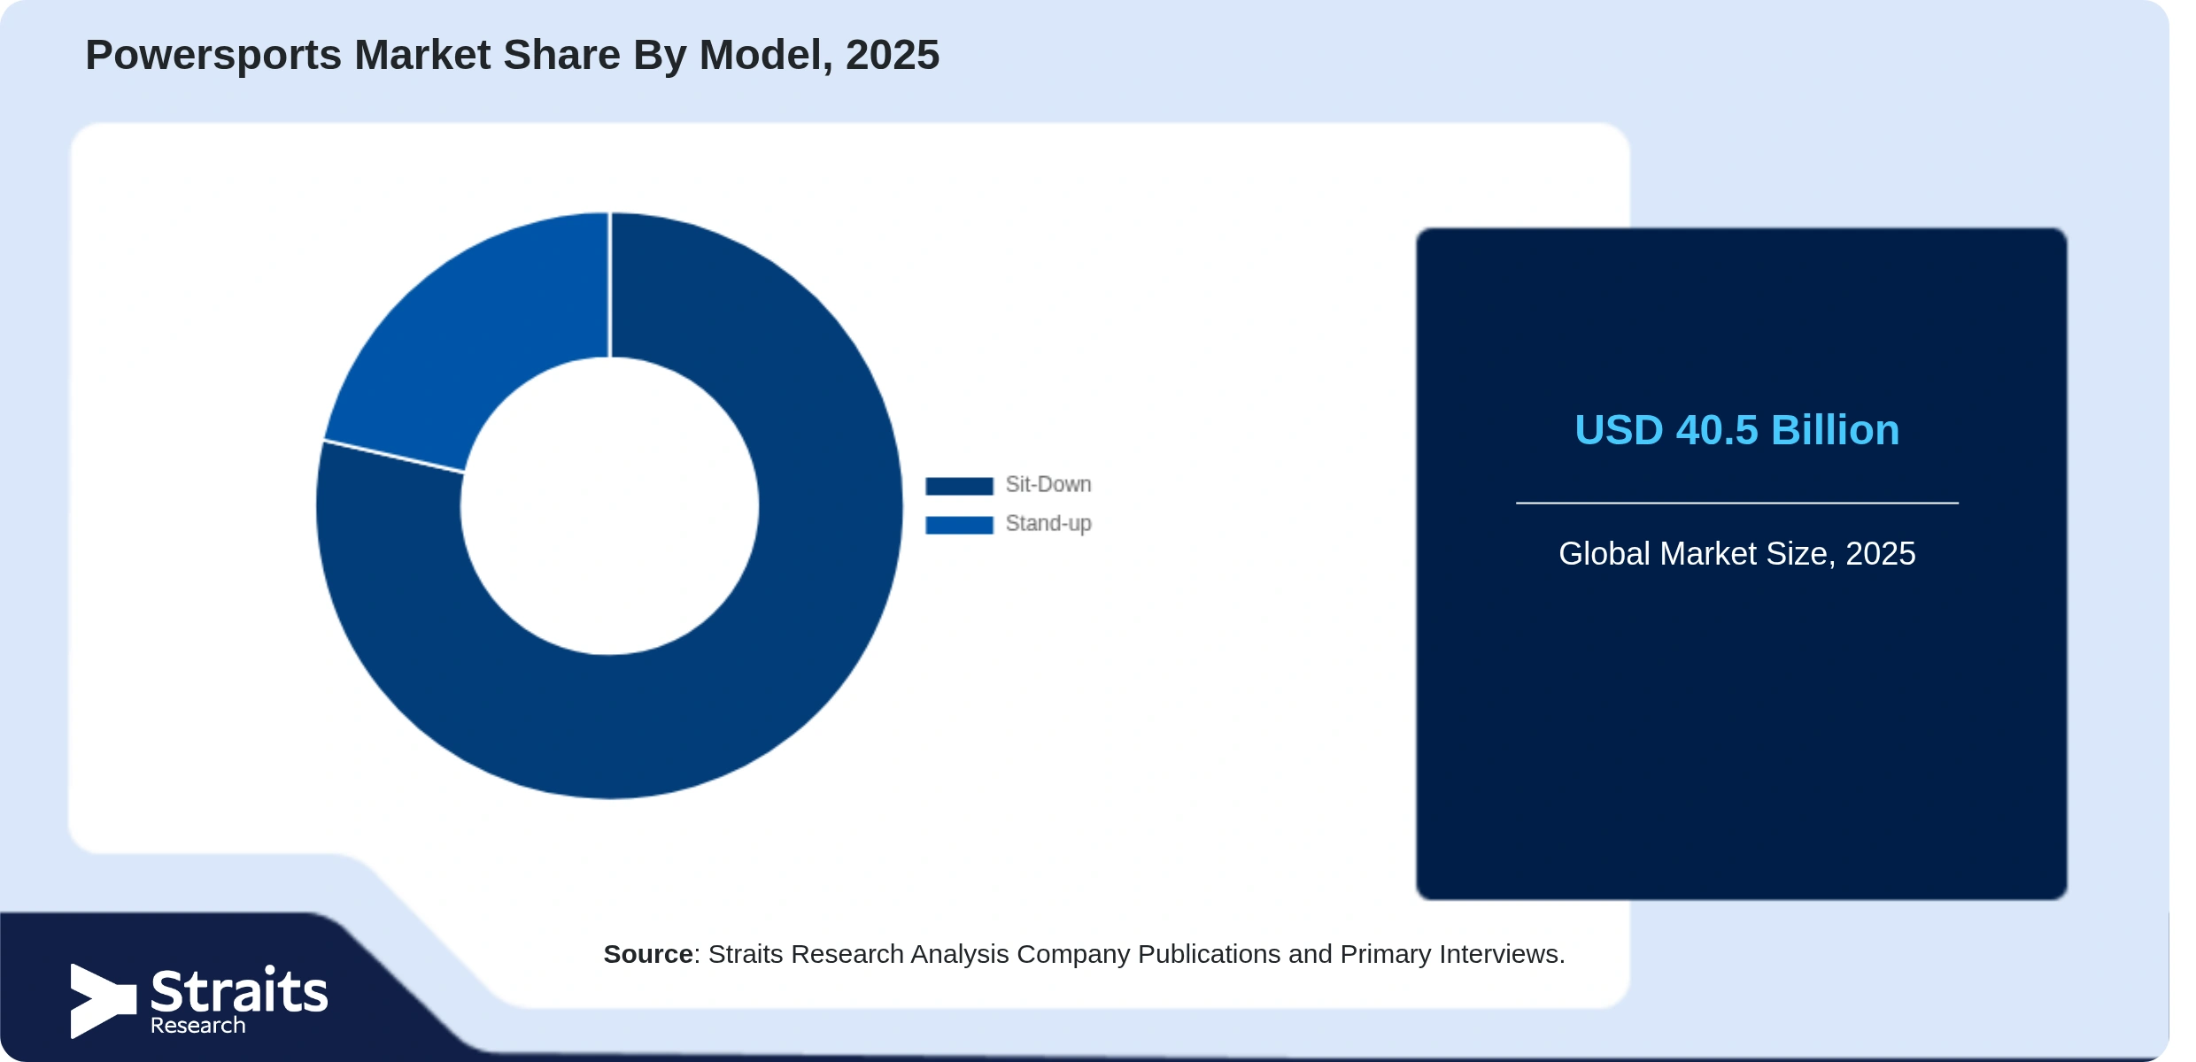
Task: Select the Sit-Down legend label
Action: pos(1048,485)
